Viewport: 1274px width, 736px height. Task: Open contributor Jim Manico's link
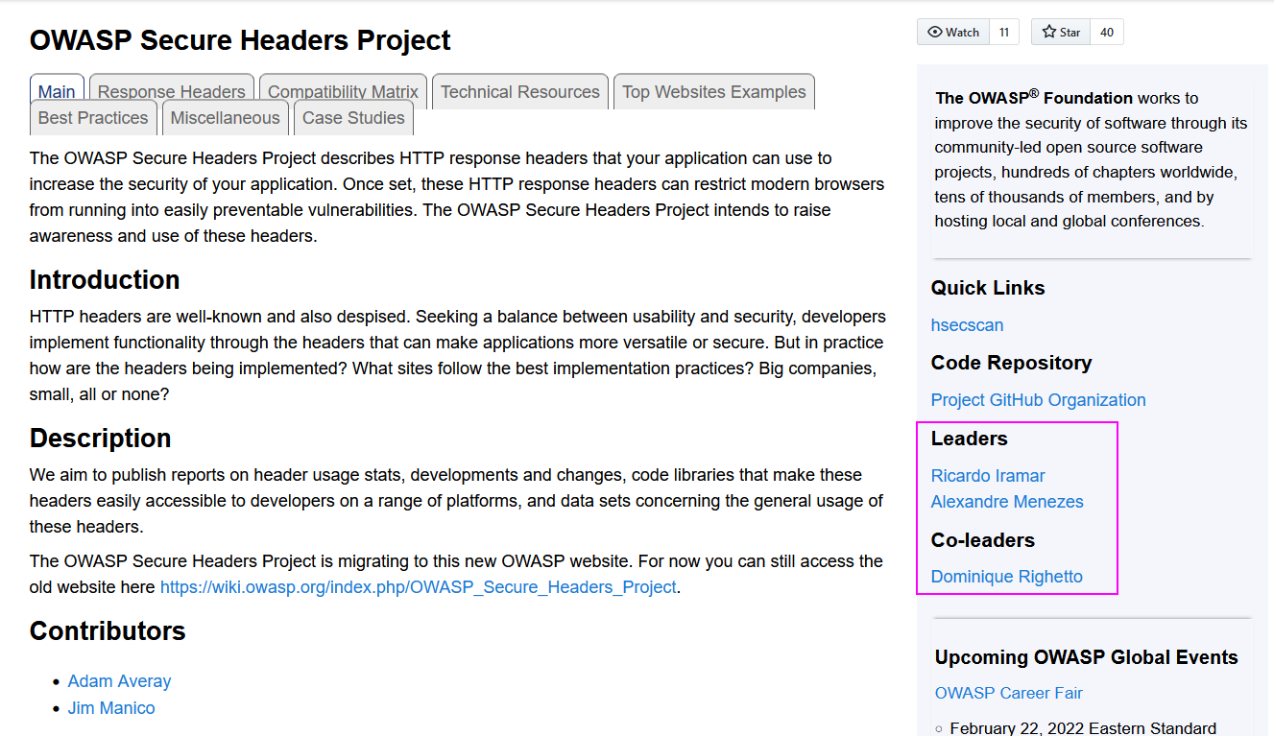111,708
